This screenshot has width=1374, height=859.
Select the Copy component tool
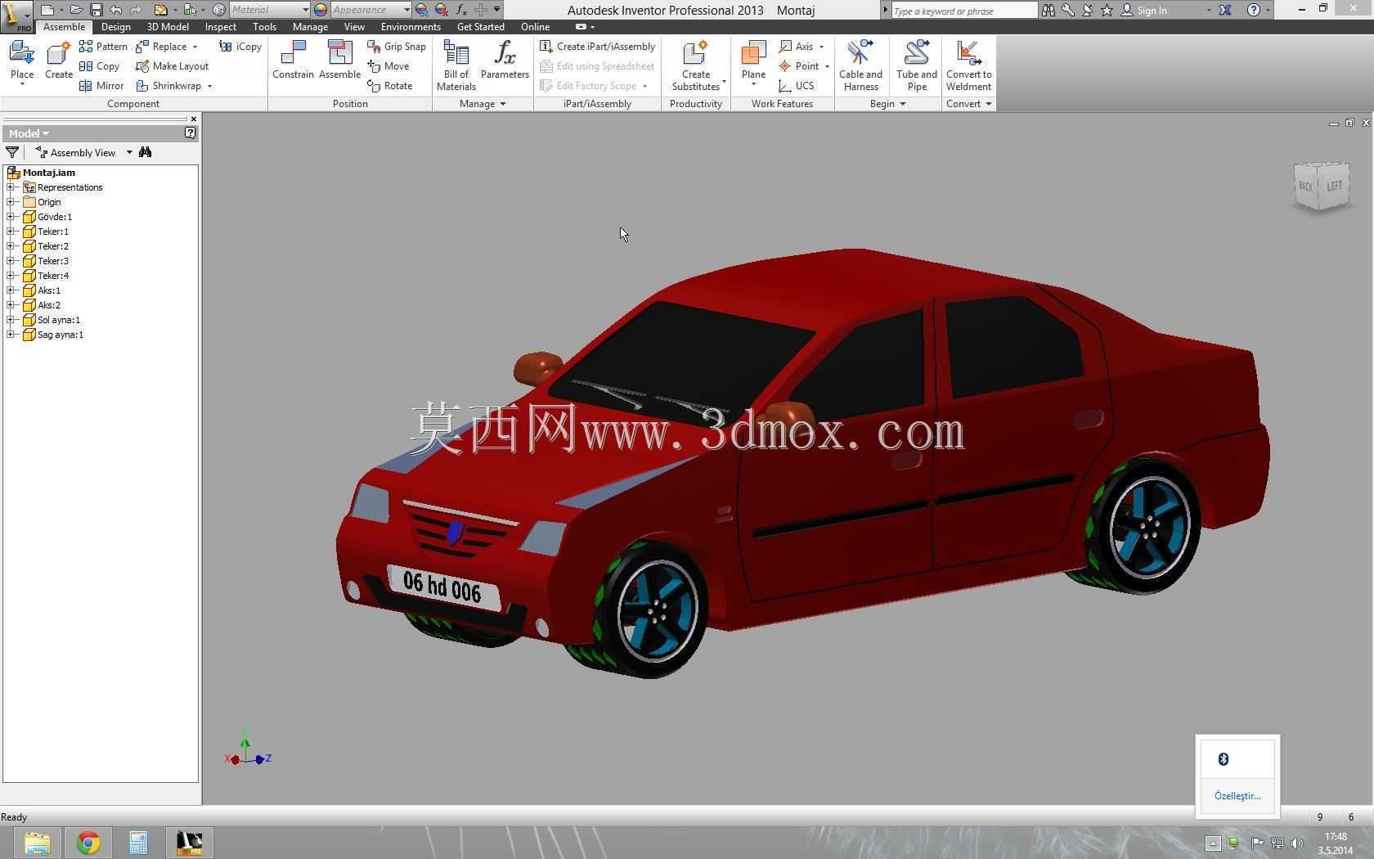point(100,66)
